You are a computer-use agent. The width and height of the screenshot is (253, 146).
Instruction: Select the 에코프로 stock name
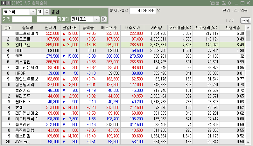pyautogui.click(x=23, y=39)
